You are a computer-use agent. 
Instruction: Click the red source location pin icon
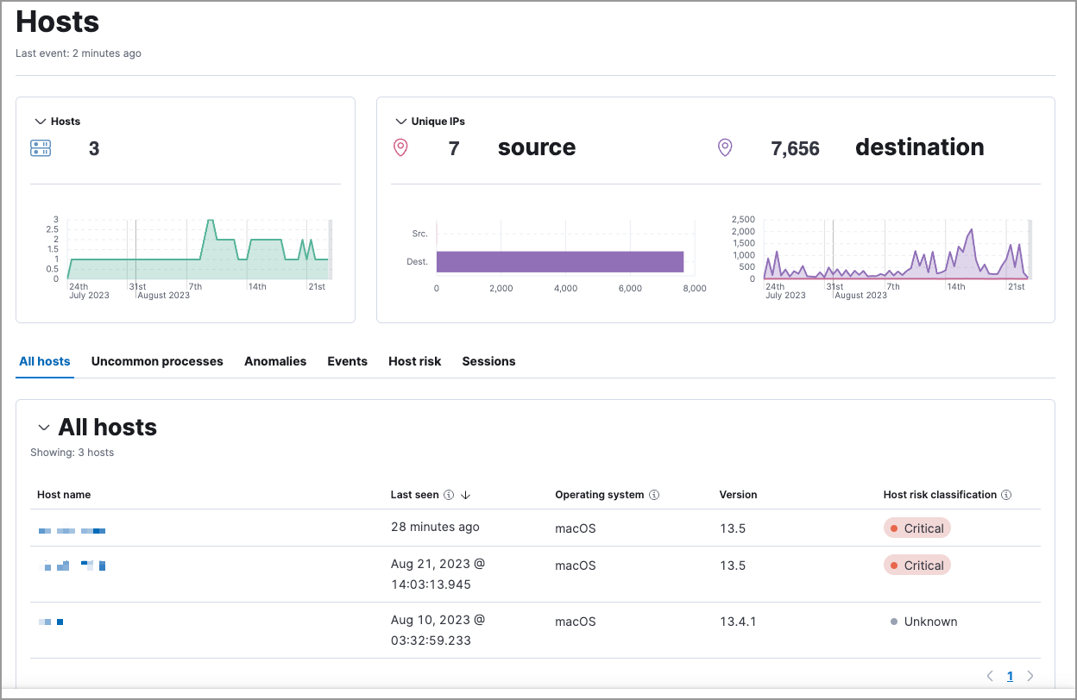coord(400,147)
